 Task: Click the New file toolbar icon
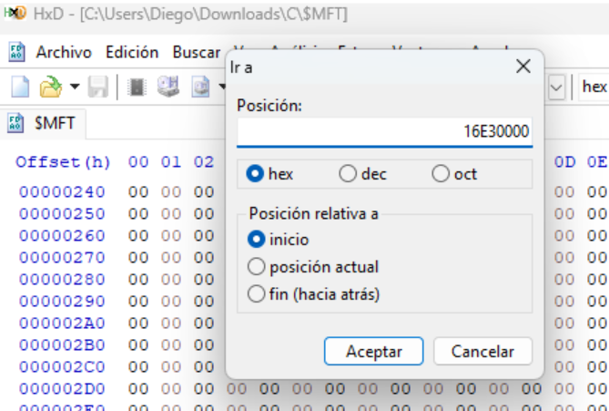20,87
